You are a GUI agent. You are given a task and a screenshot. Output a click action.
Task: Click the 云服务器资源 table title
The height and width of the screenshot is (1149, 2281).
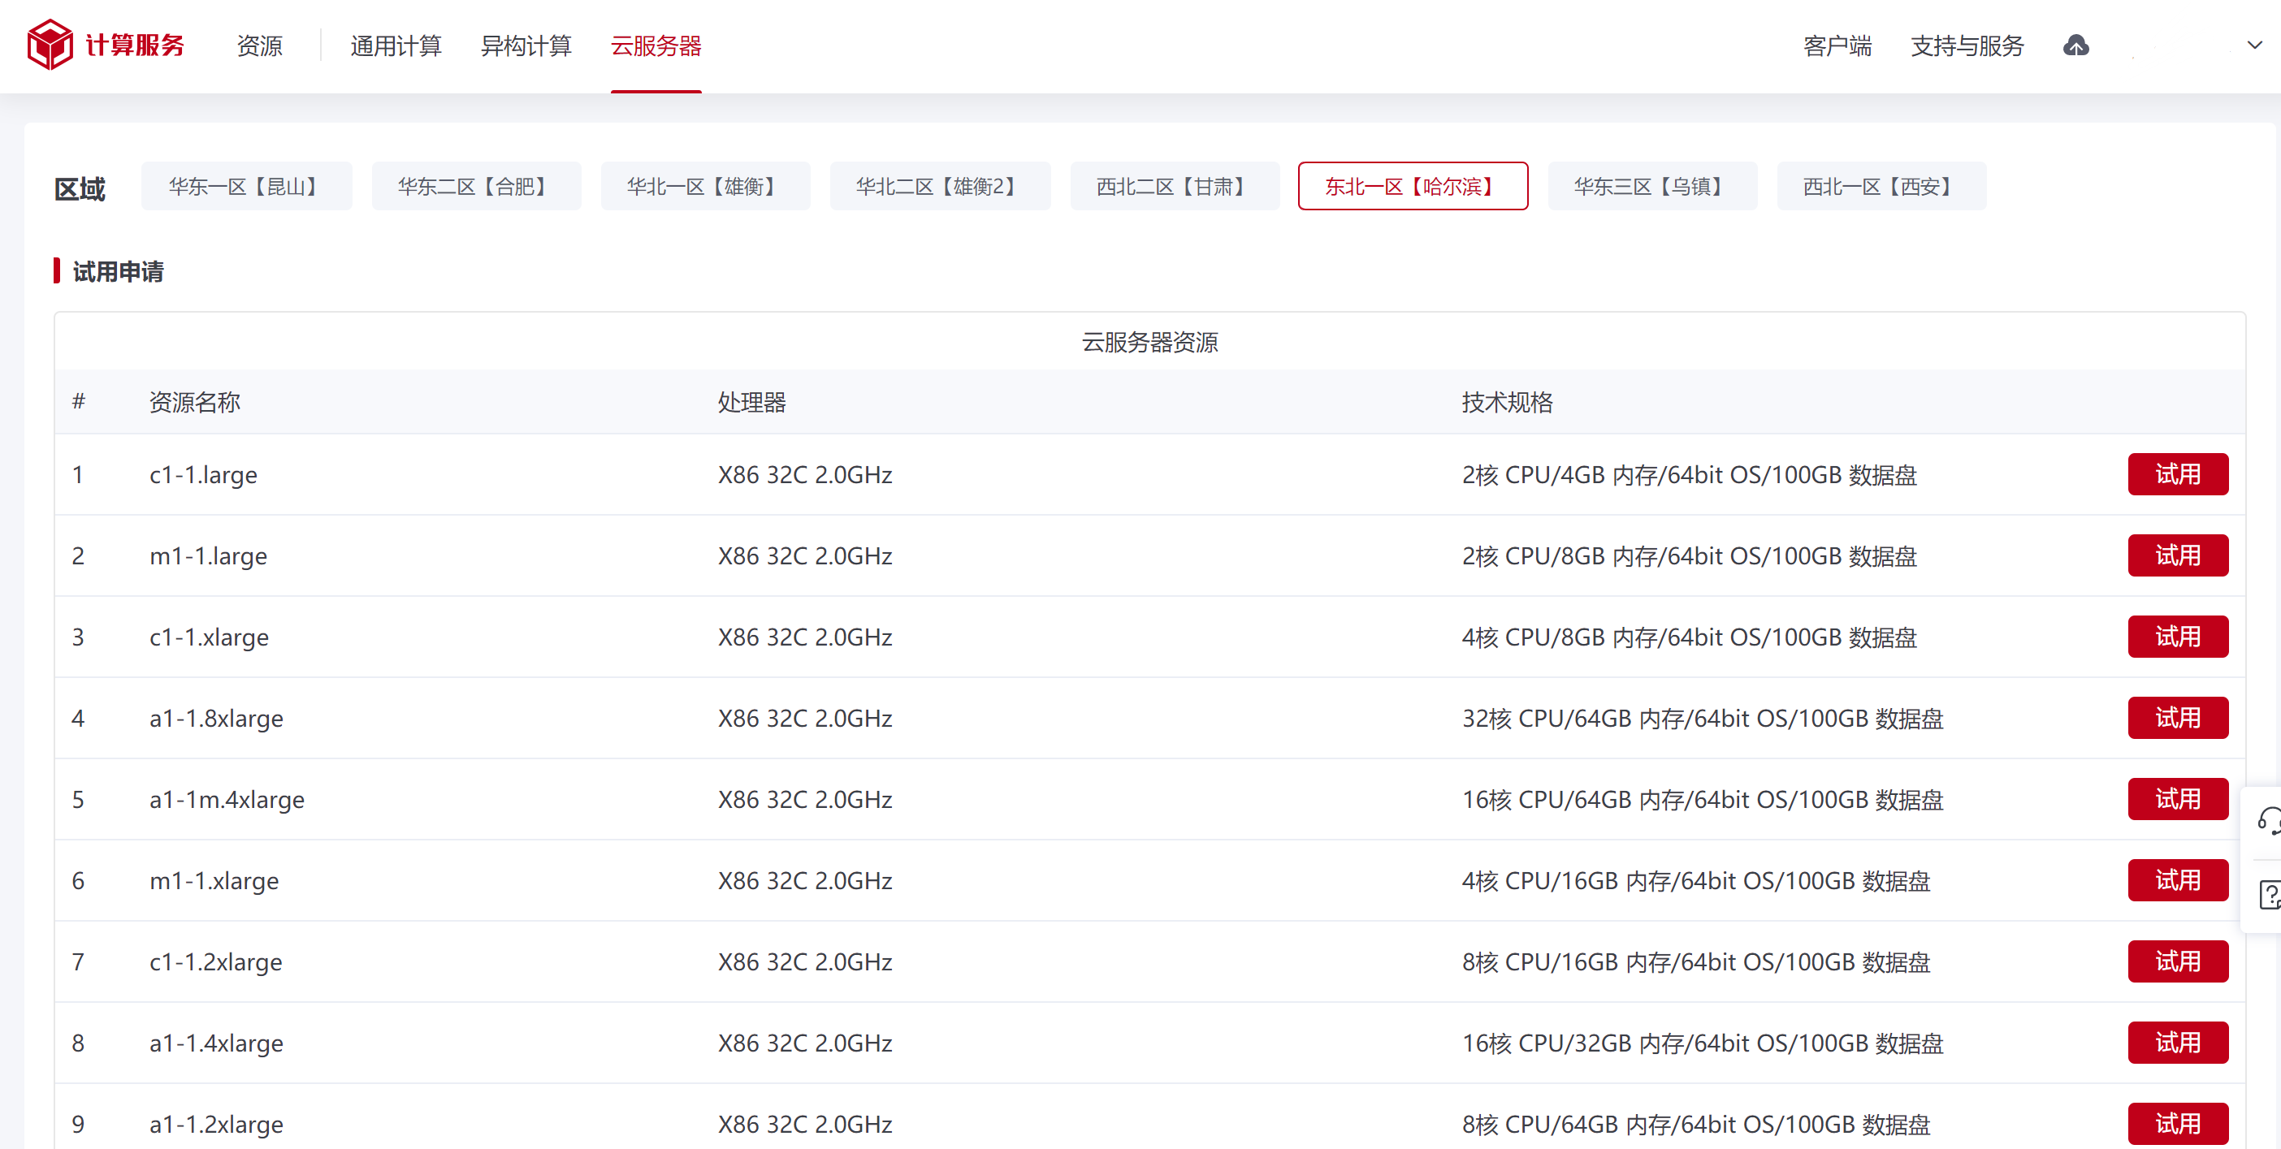[x=1149, y=343]
